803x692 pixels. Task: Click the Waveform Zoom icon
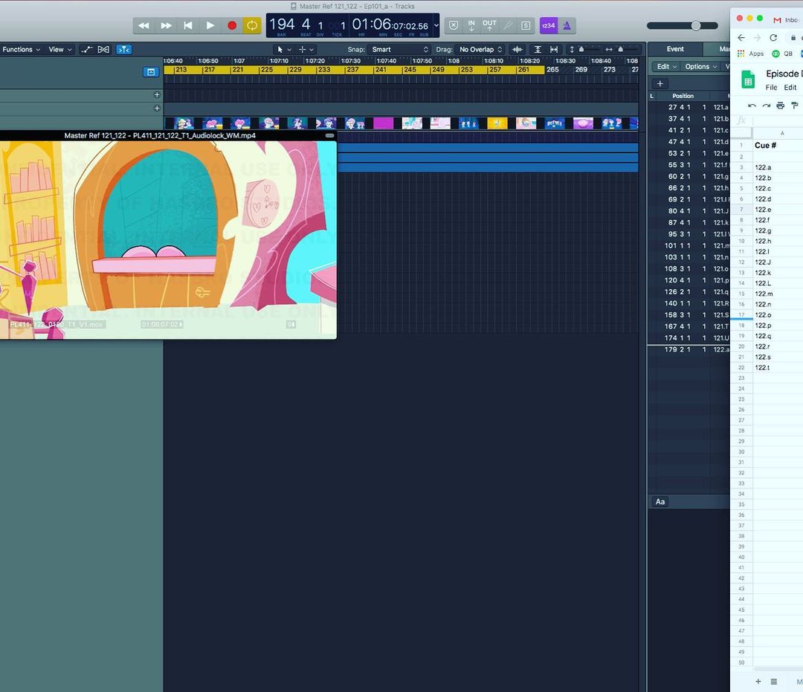click(x=517, y=50)
